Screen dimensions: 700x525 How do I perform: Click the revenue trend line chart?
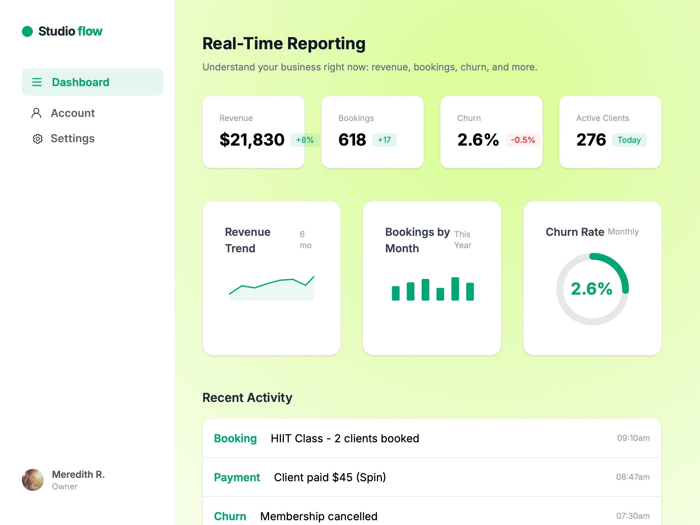click(271, 287)
